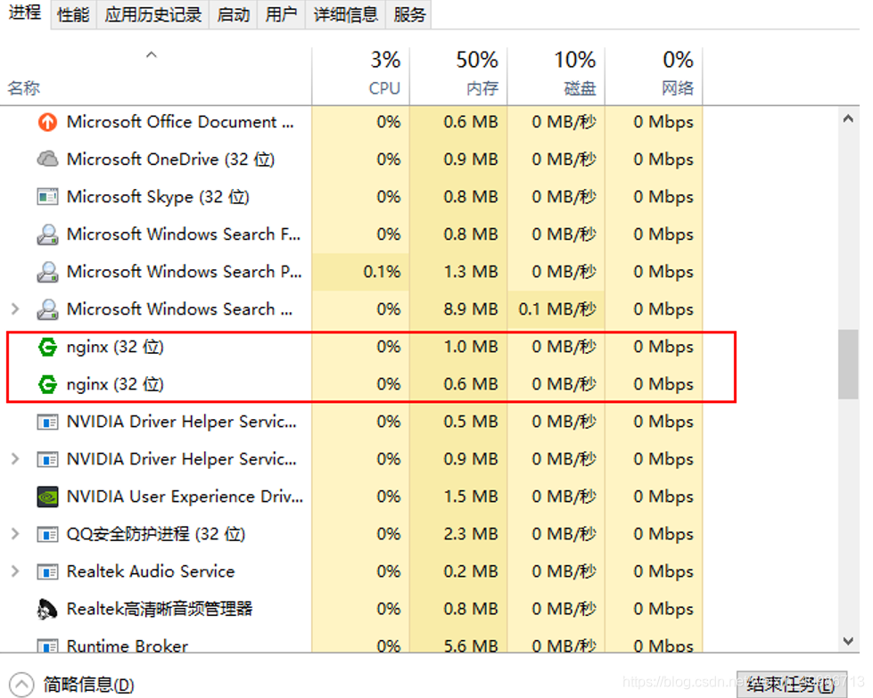This screenshot has height=698, width=873.
Task: Select nginx (32 位) name in 0.6 MB row
Action: (115, 384)
